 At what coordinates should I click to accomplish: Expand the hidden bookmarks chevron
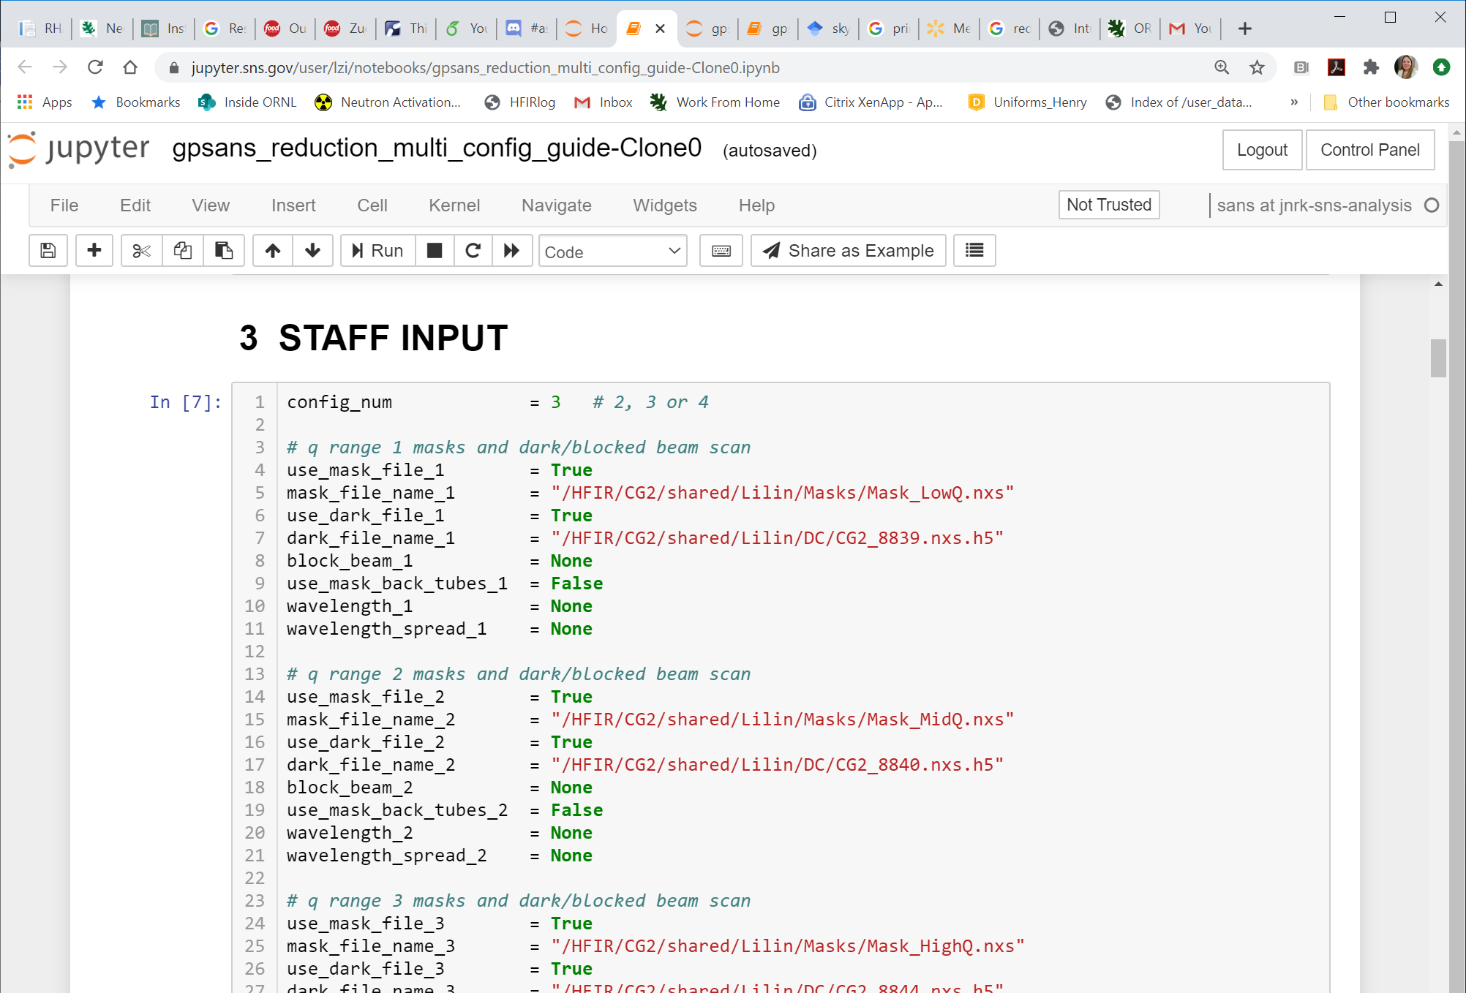pos(1294,102)
